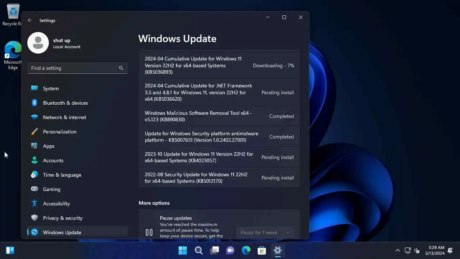Open the Windows Start menu
This screenshot has height=259, width=460.
point(183,250)
